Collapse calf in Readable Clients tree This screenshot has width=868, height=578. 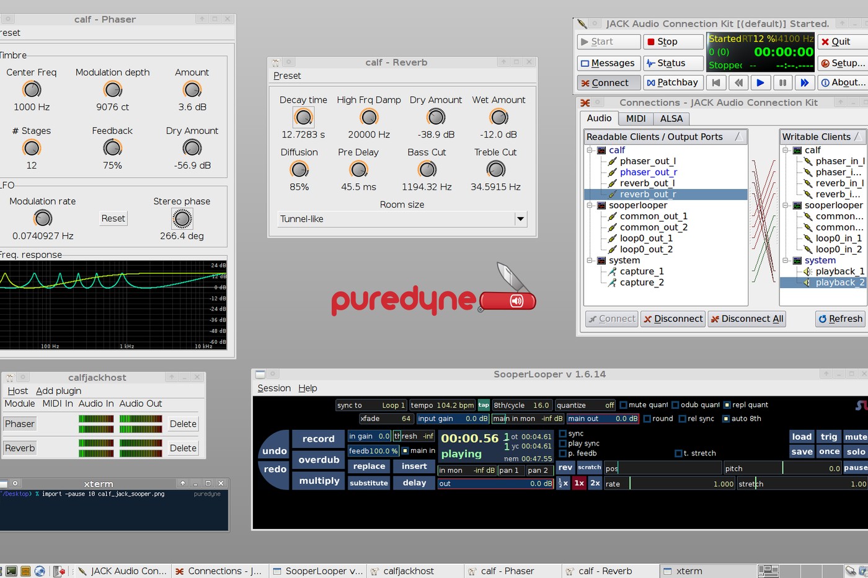point(590,150)
